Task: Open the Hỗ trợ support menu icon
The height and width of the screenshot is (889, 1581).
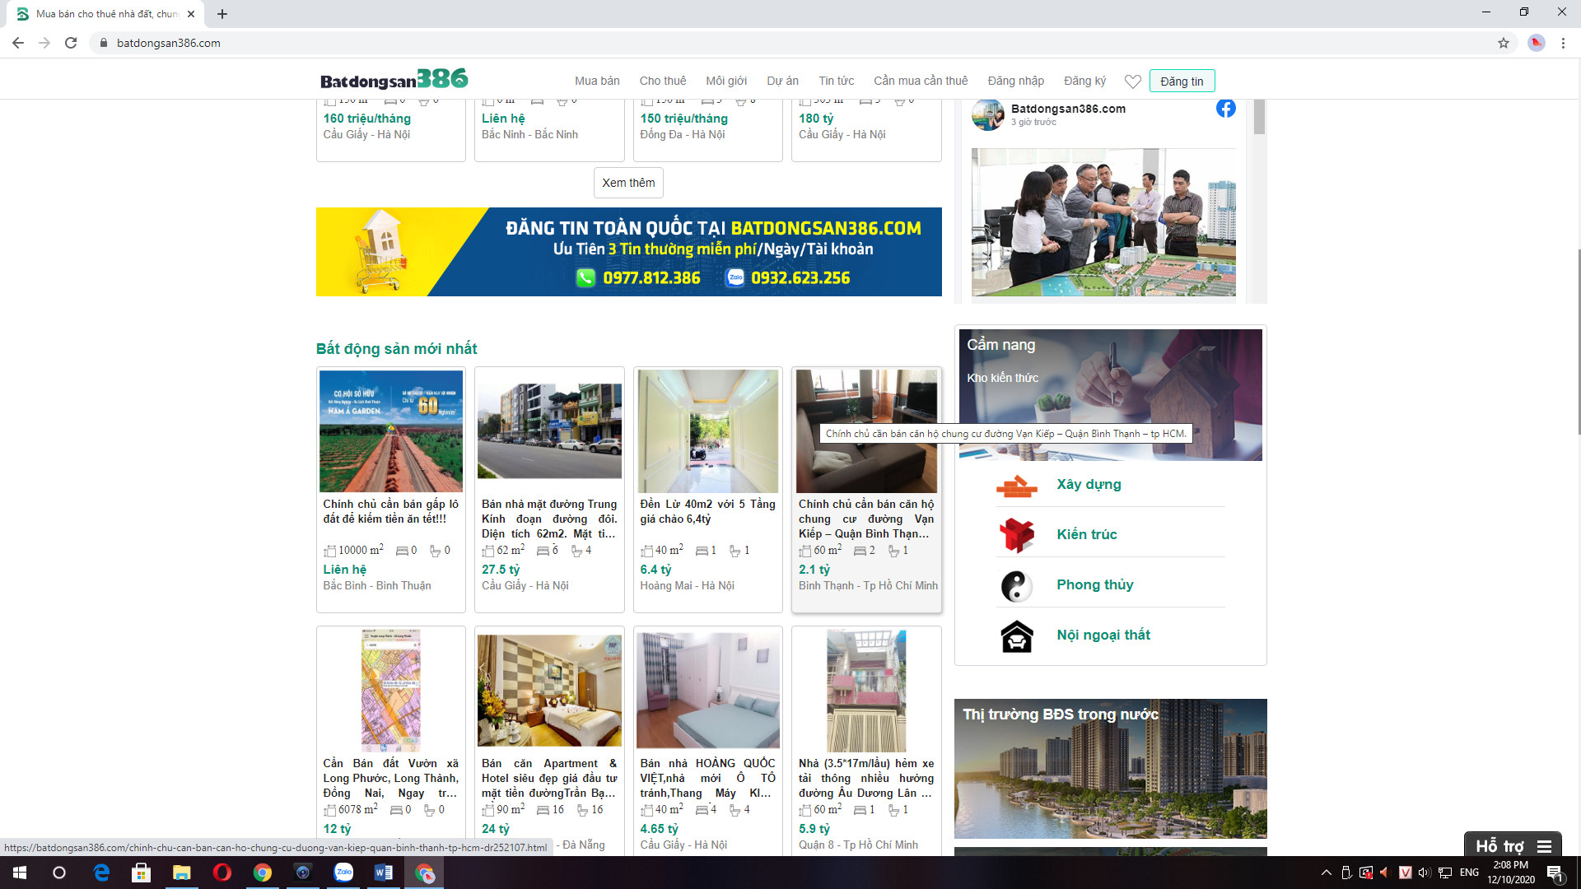Action: [x=1544, y=846]
